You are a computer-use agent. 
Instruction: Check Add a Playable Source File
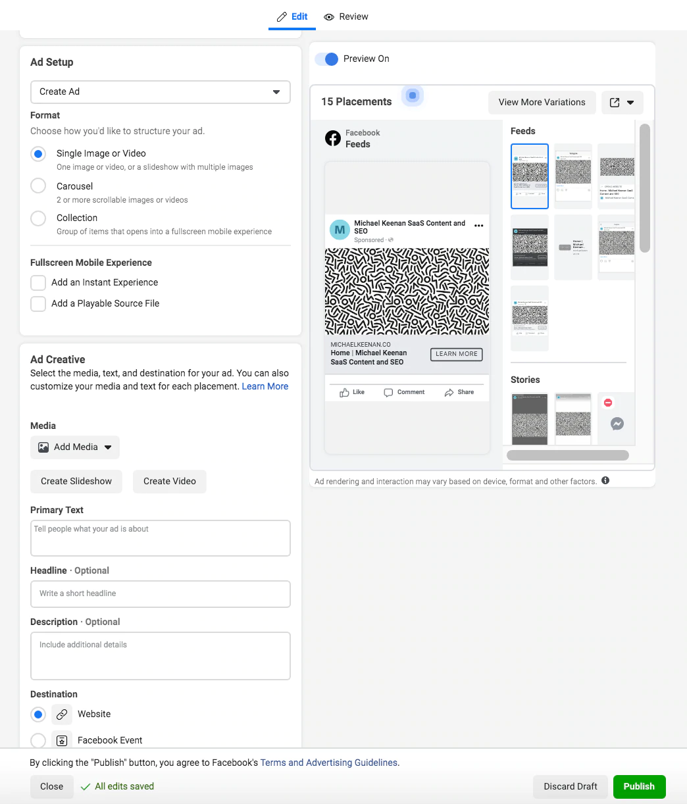coord(38,304)
